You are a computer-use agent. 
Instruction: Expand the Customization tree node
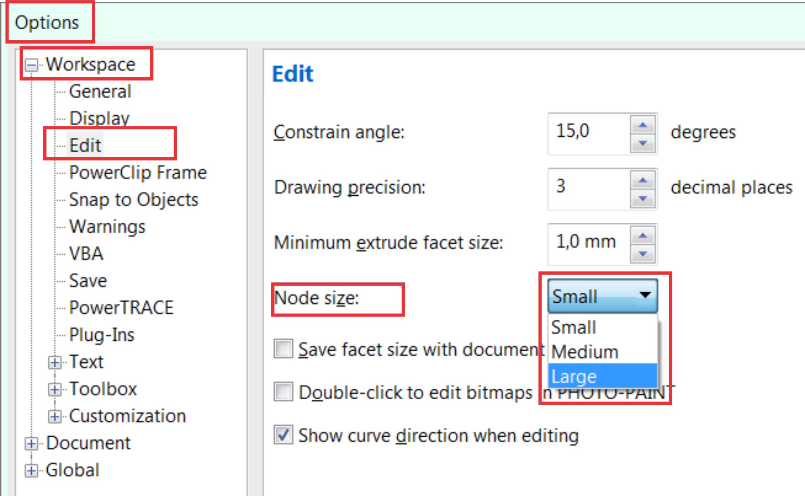point(56,417)
